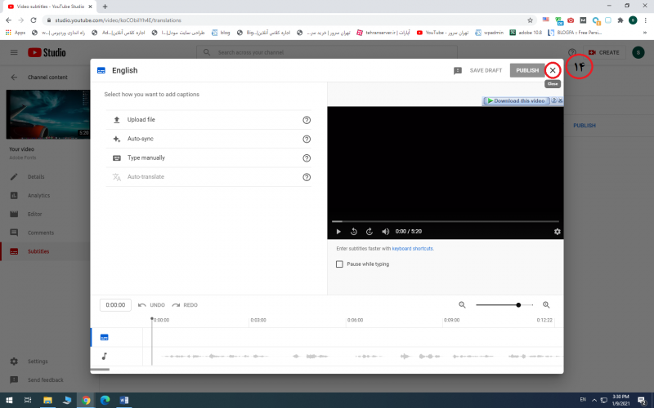Open help for the Upload file option
Screen dimensions: 654x408
(x=307, y=120)
